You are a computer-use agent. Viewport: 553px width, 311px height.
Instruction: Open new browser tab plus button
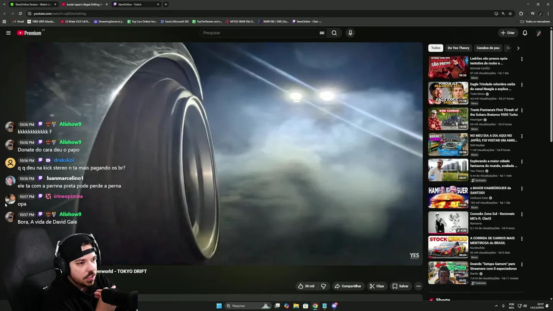tap(166, 4)
